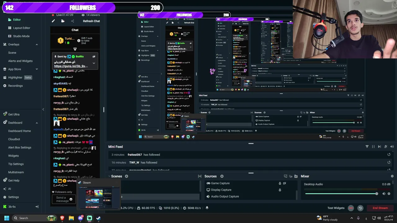Click End Stream button
397x223 pixels.
tap(380, 208)
